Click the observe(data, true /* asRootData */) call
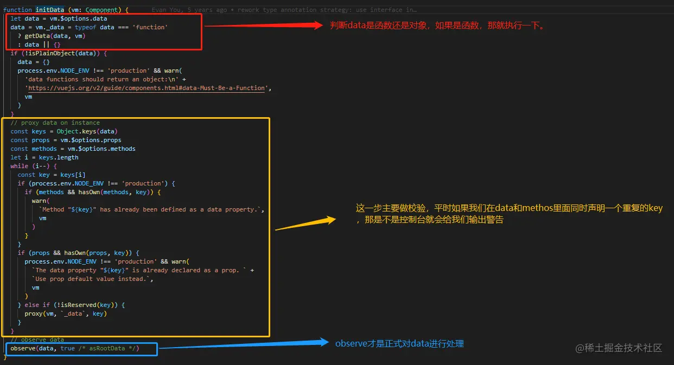Viewport: 674px width, 365px height. click(x=75, y=348)
